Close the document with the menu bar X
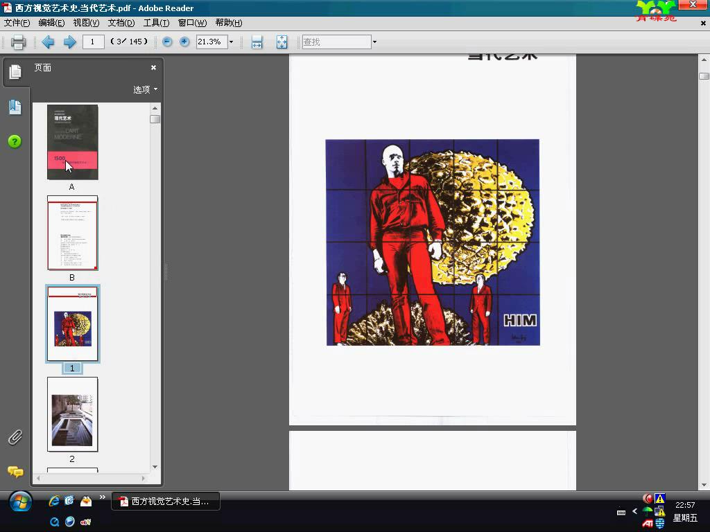The width and height of the screenshot is (710, 532). tap(703, 23)
